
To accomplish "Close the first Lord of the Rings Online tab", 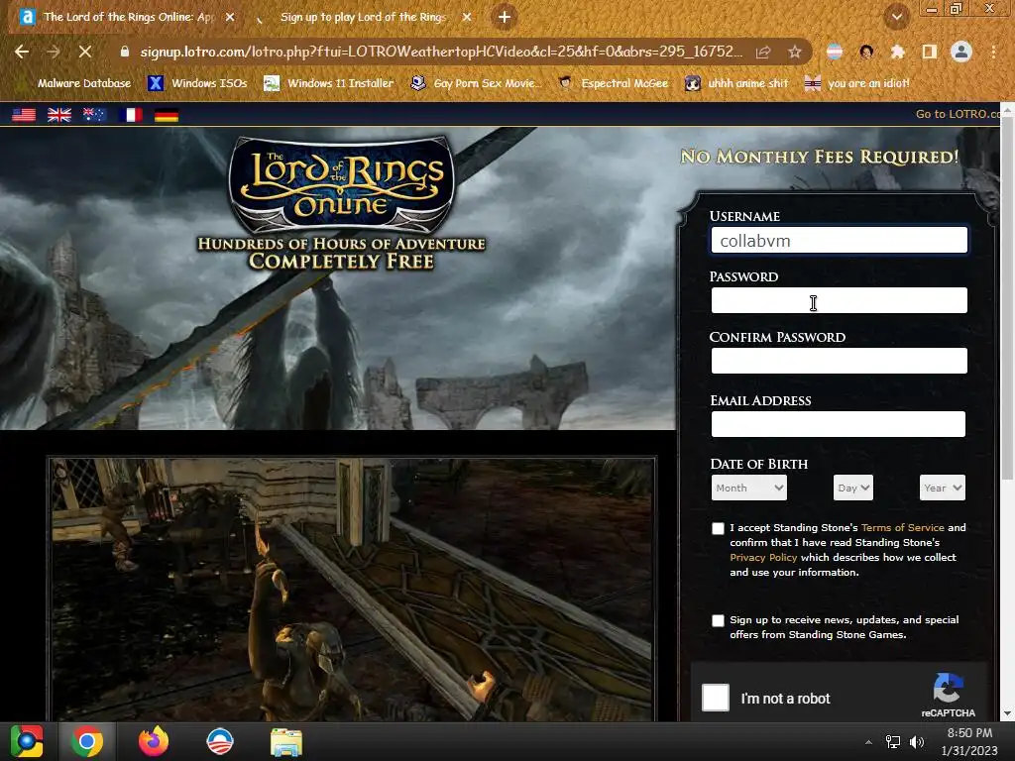I will tap(230, 18).
